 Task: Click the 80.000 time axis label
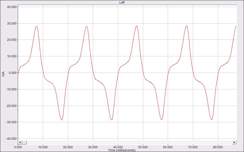[218, 147]
